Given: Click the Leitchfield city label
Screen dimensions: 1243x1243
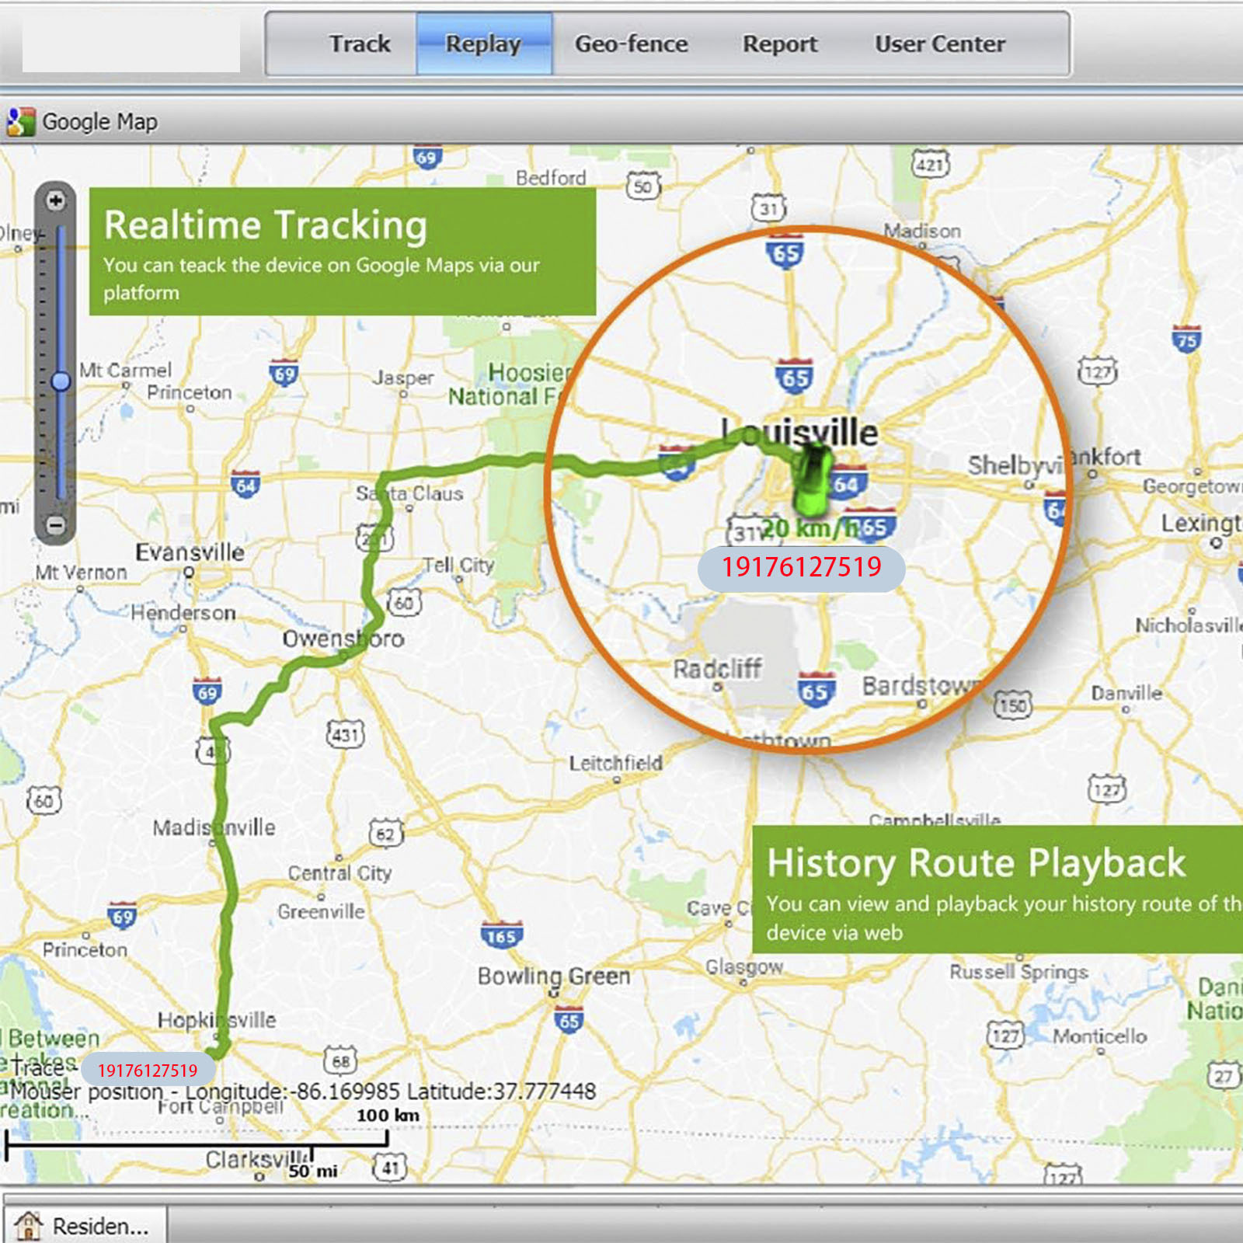Looking at the screenshot, I should [616, 764].
